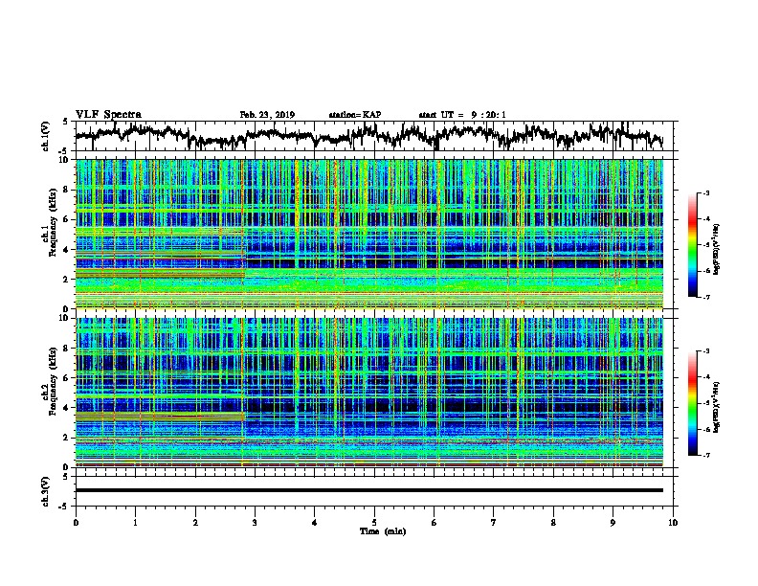Image resolution: width=758 pixels, height=586 pixels.
Task: Click the time axis tick label "2"
Action: [x=195, y=523]
